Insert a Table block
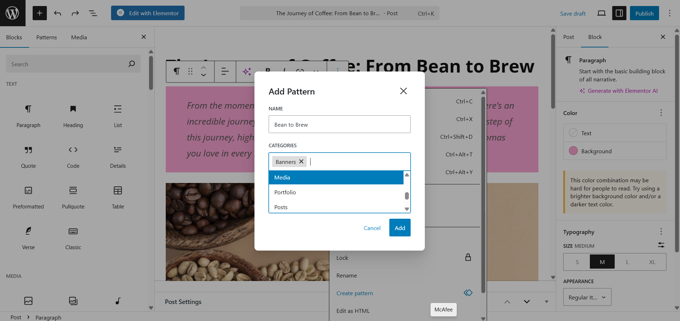 tap(118, 197)
